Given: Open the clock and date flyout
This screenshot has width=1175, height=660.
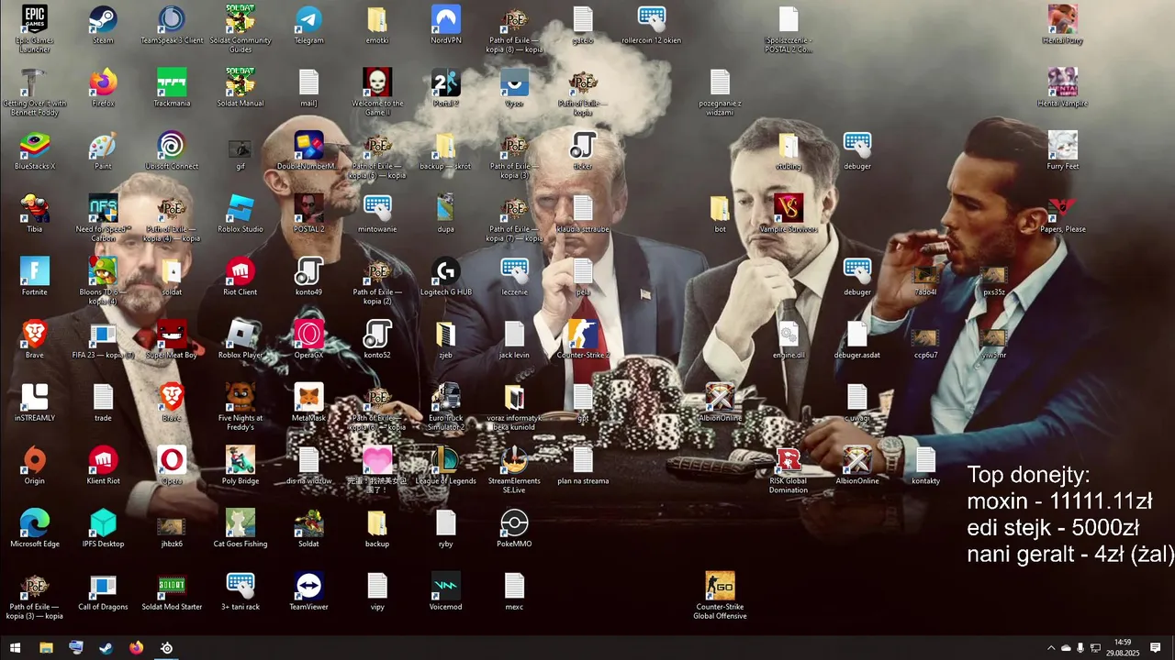Looking at the screenshot, I should [1122, 648].
